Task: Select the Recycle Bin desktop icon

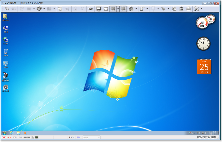Action: tap(6, 53)
